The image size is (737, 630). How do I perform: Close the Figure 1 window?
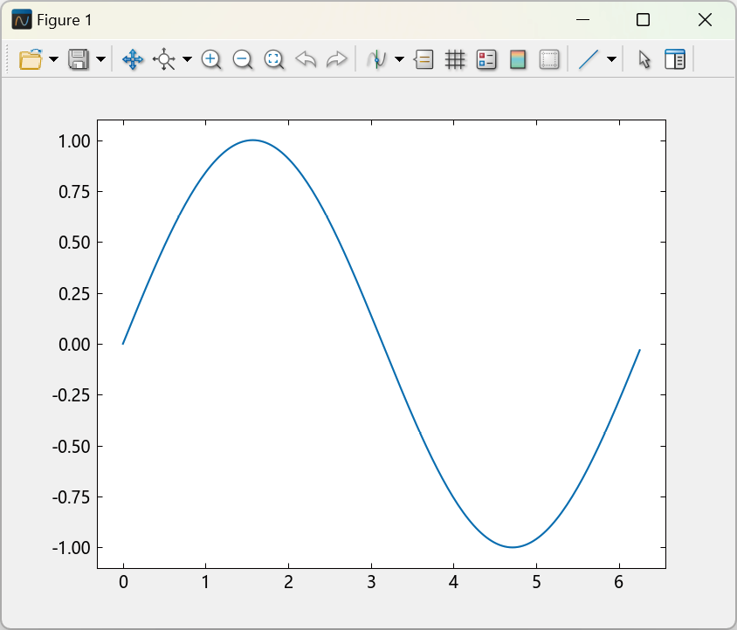[x=705, y=20]
